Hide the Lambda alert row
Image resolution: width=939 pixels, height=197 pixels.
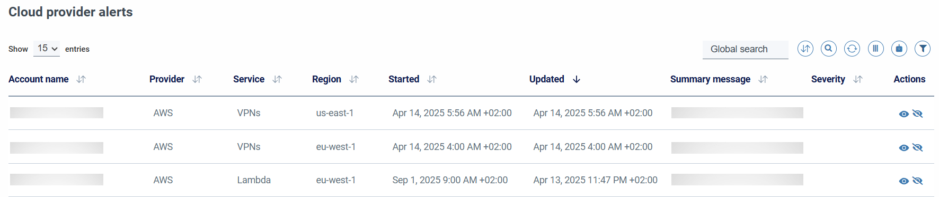(x=918, y=181)
